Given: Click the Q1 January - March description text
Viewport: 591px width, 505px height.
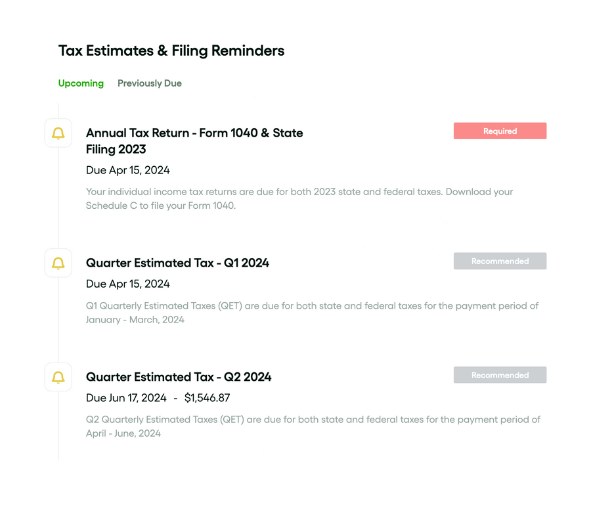Looking at the screenshot, I should (x=312, y=313).
